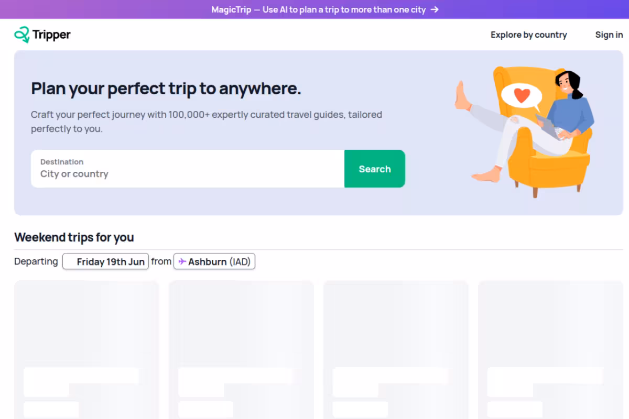Open the Friday 19th Jun departure date picker

[105, 261]
